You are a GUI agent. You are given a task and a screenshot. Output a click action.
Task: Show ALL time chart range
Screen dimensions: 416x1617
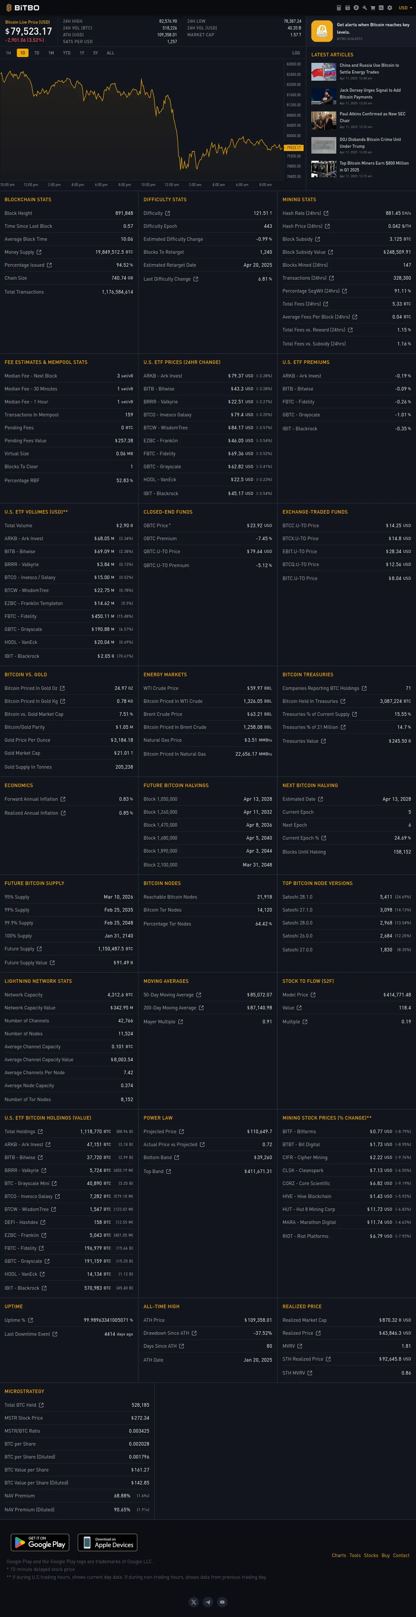110,53
